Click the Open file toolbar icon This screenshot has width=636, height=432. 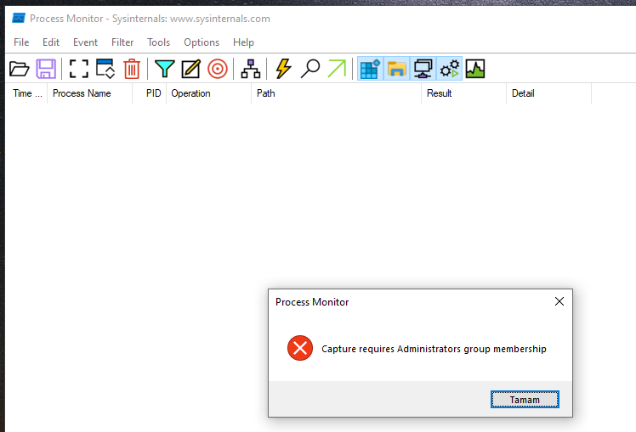coord(19,69)
